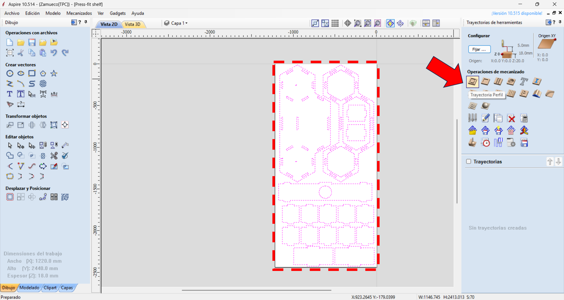Toggle the Trayectorias checkbox
This screenshot has height=300, width=564.
pos(468,161)
